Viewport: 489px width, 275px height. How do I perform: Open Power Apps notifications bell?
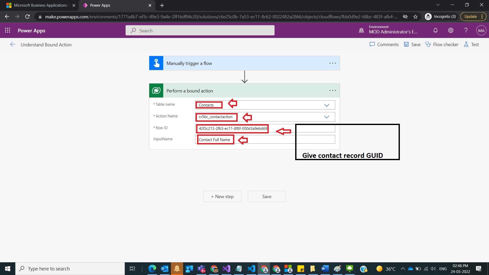pyautogui.click(x=435, y=30)
